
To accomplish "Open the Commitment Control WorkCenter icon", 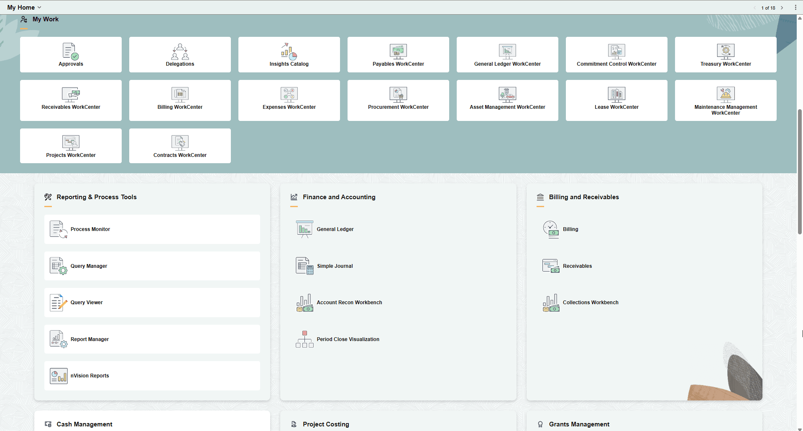I will tap(616, 51).
